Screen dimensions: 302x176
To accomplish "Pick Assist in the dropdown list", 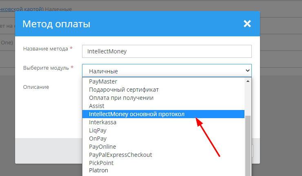I will point(97,106).
